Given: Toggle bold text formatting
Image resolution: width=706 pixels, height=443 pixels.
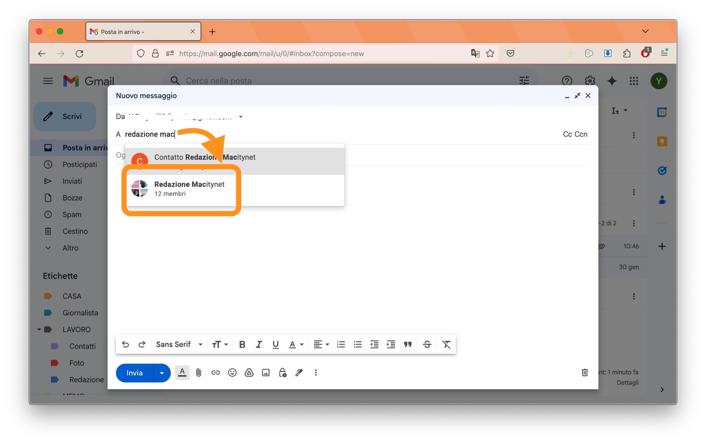Looking at the screenshot, I should [242, 345].
